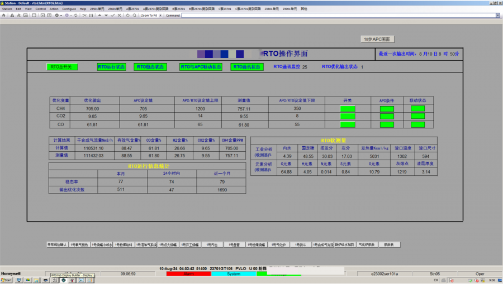Click the X cancel icon in toolbar
The height and width of the screenshot is (284, 503).
[119, 15]
